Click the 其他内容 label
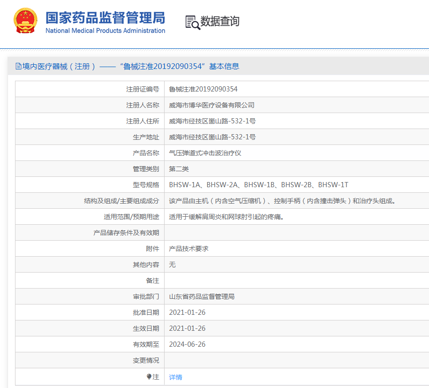The image size is (429, 388). tap(146, 265)
